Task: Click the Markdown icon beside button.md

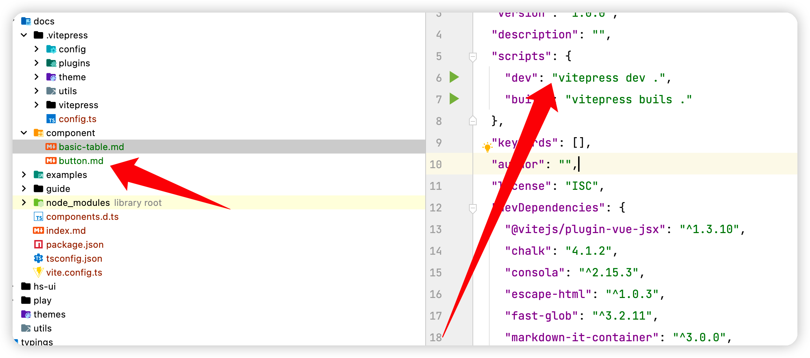Action: point(51,161)
